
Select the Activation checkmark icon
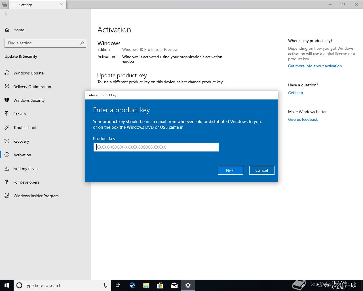coord(7,155)
